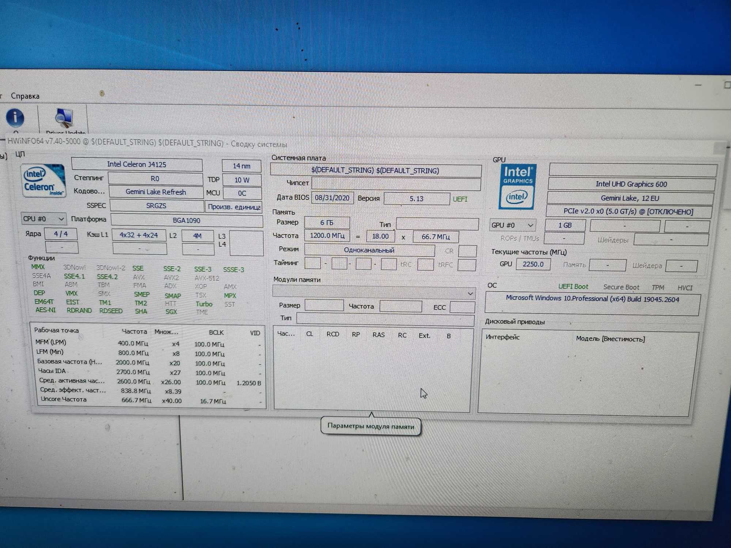This screenshot has height=548, width=731.
Task: Click the RCD column header in memory table
Action: (333, 334)
